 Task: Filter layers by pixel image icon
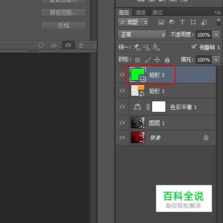point(161,22)
